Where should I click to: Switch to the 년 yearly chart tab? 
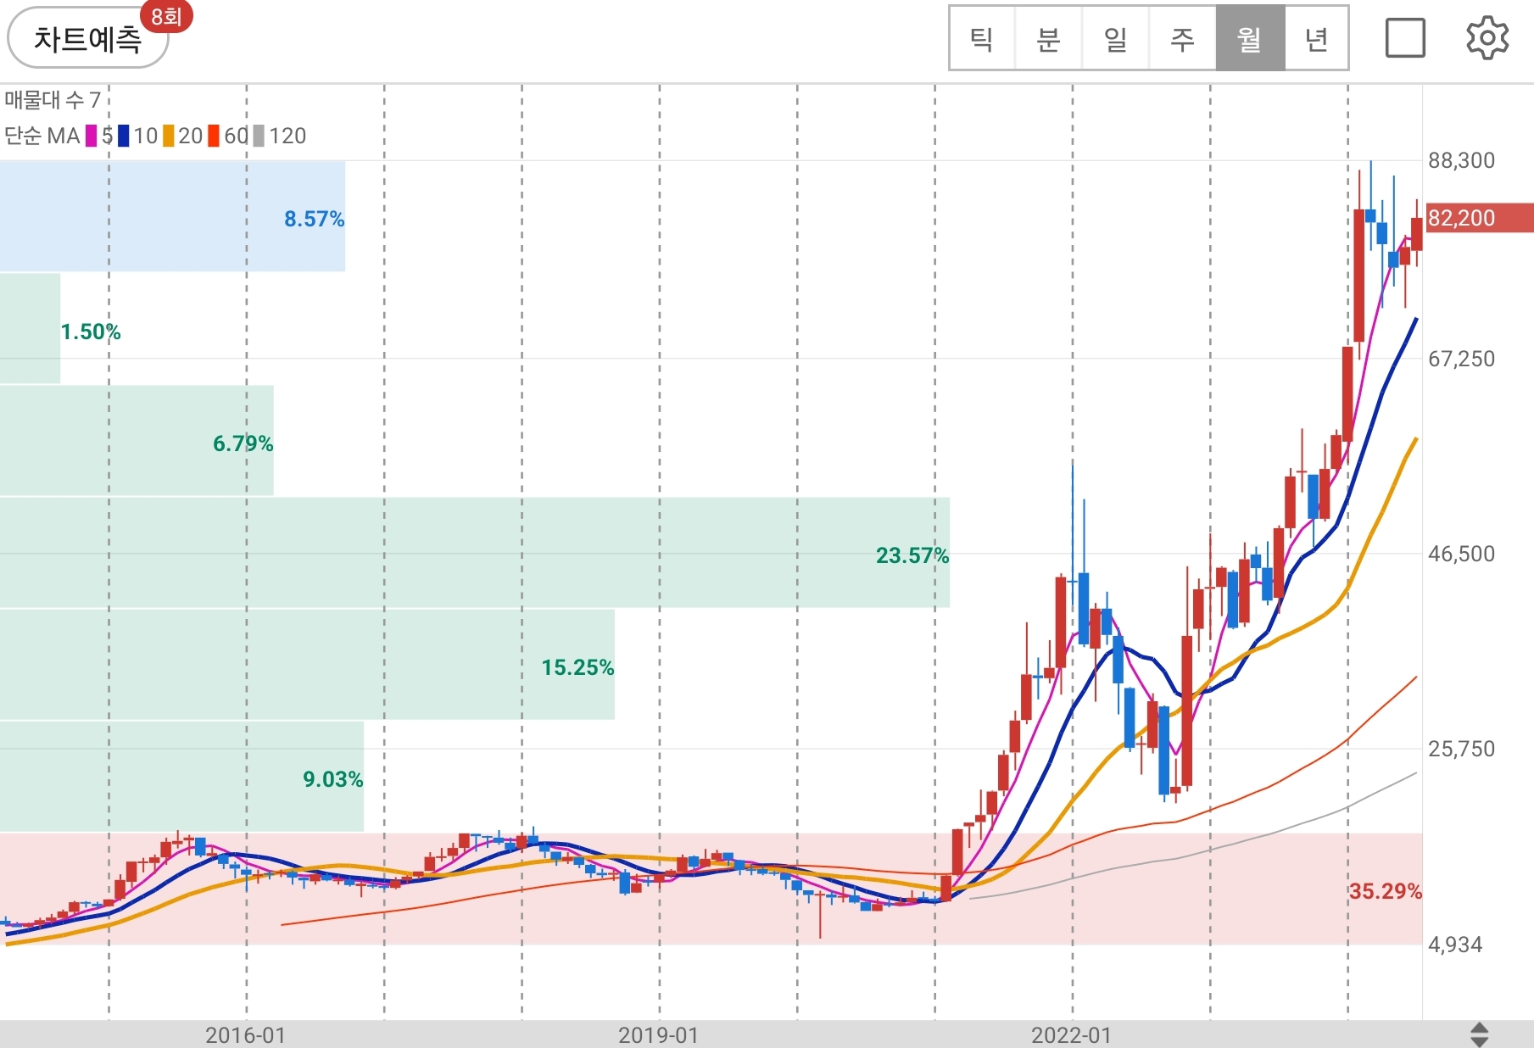1316,38
